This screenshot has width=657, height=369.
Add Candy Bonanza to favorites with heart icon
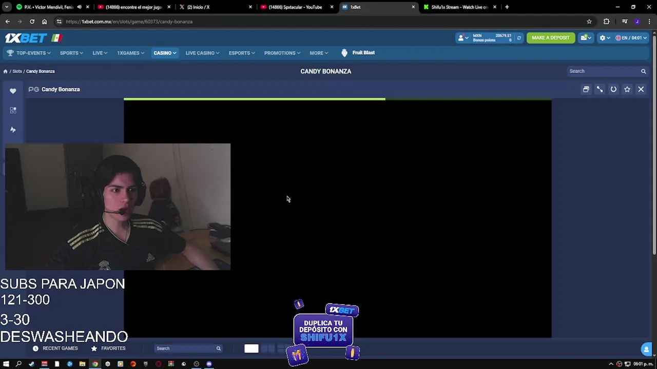pos(13,91)
